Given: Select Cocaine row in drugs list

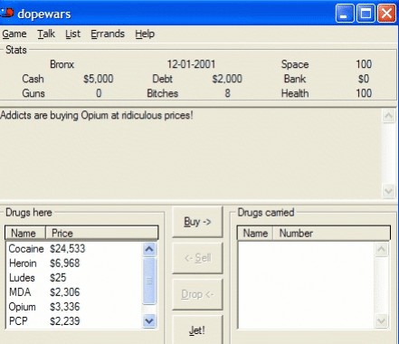Looking at the screenshot, I should 74,249.
